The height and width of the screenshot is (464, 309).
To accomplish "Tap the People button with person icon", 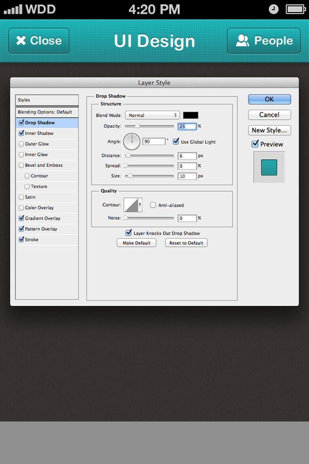I will (264, 41).
